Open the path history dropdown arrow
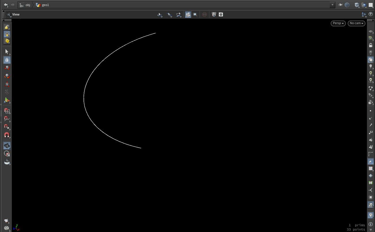 [333, 5]
